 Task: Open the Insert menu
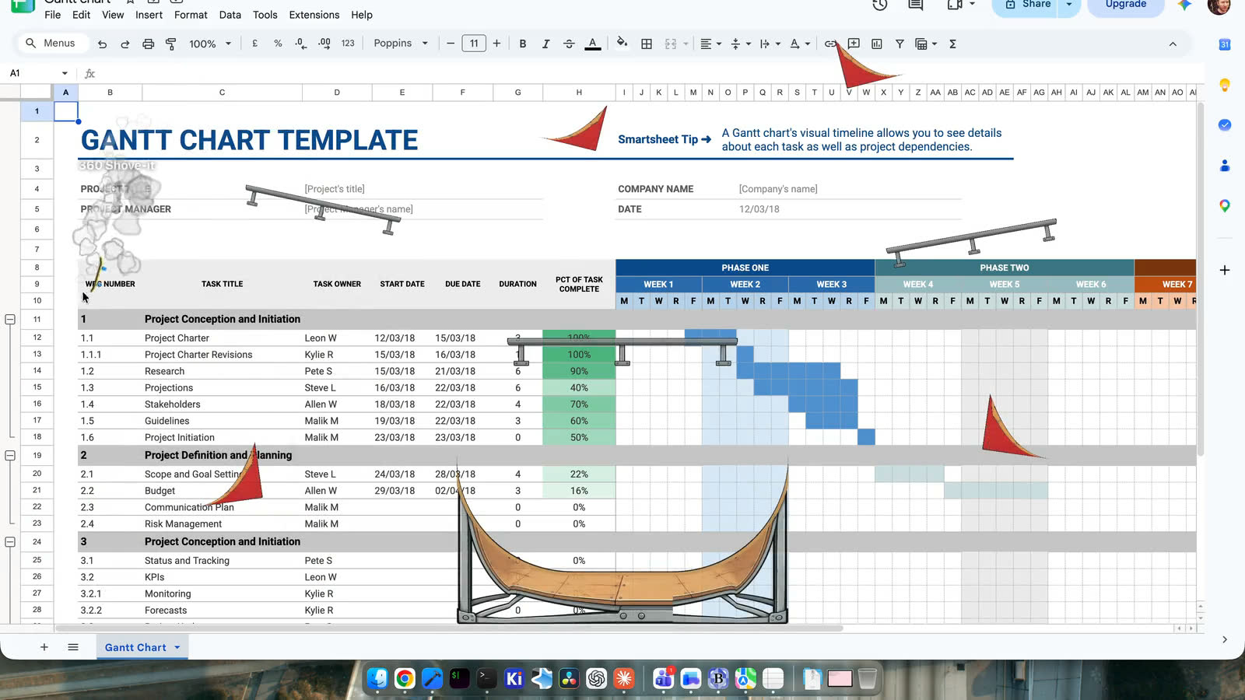pyautogui.click(x=149, y=15)
